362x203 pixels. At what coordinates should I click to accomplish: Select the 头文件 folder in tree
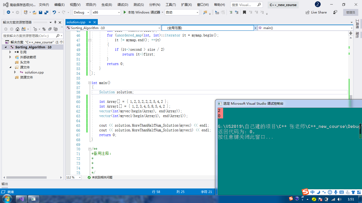click(25, 62)
